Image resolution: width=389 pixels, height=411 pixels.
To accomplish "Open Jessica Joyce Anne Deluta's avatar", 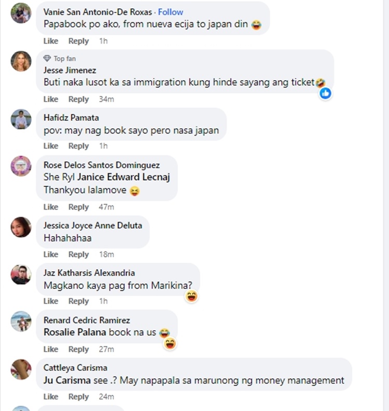I will (21, 227).
